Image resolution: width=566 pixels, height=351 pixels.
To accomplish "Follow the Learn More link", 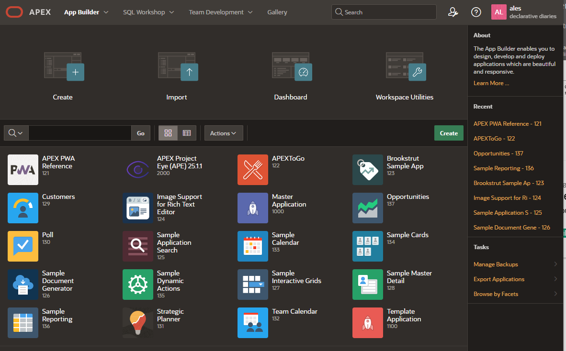I will click(x=491, y=83).
